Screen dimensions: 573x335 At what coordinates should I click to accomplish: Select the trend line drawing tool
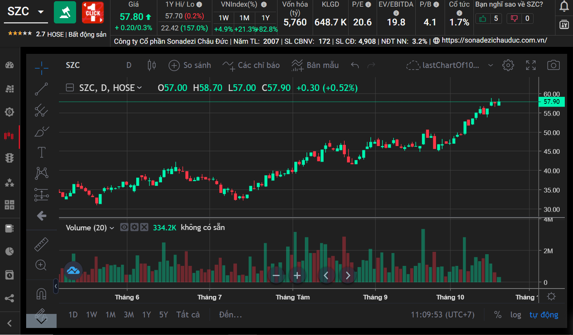41,89
